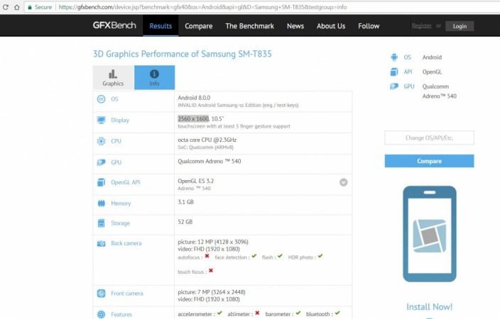Click octa core CPU @2.3GHz text
This screenshot has width=500, height=319.
point(207,140)
